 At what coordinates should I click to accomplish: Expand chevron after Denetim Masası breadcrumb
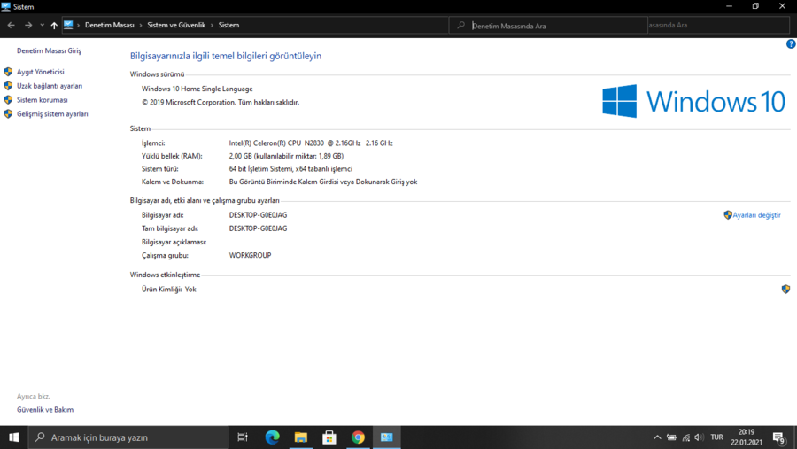coord(141,25)
